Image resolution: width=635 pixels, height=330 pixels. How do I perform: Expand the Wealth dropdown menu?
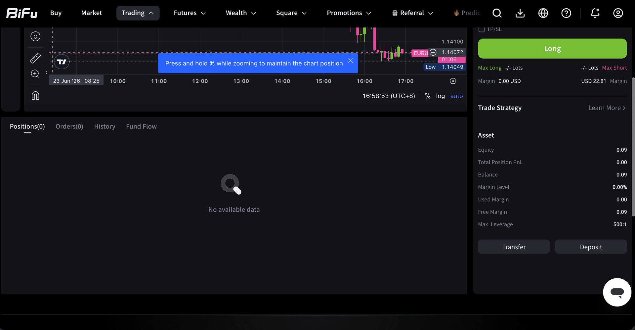coord(241,13)
